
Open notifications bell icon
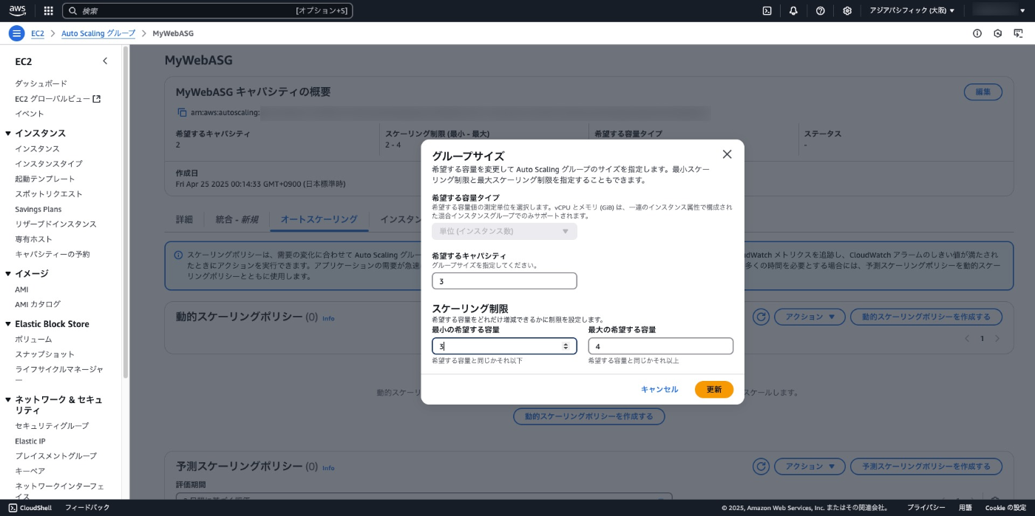[x=793, y=11]
